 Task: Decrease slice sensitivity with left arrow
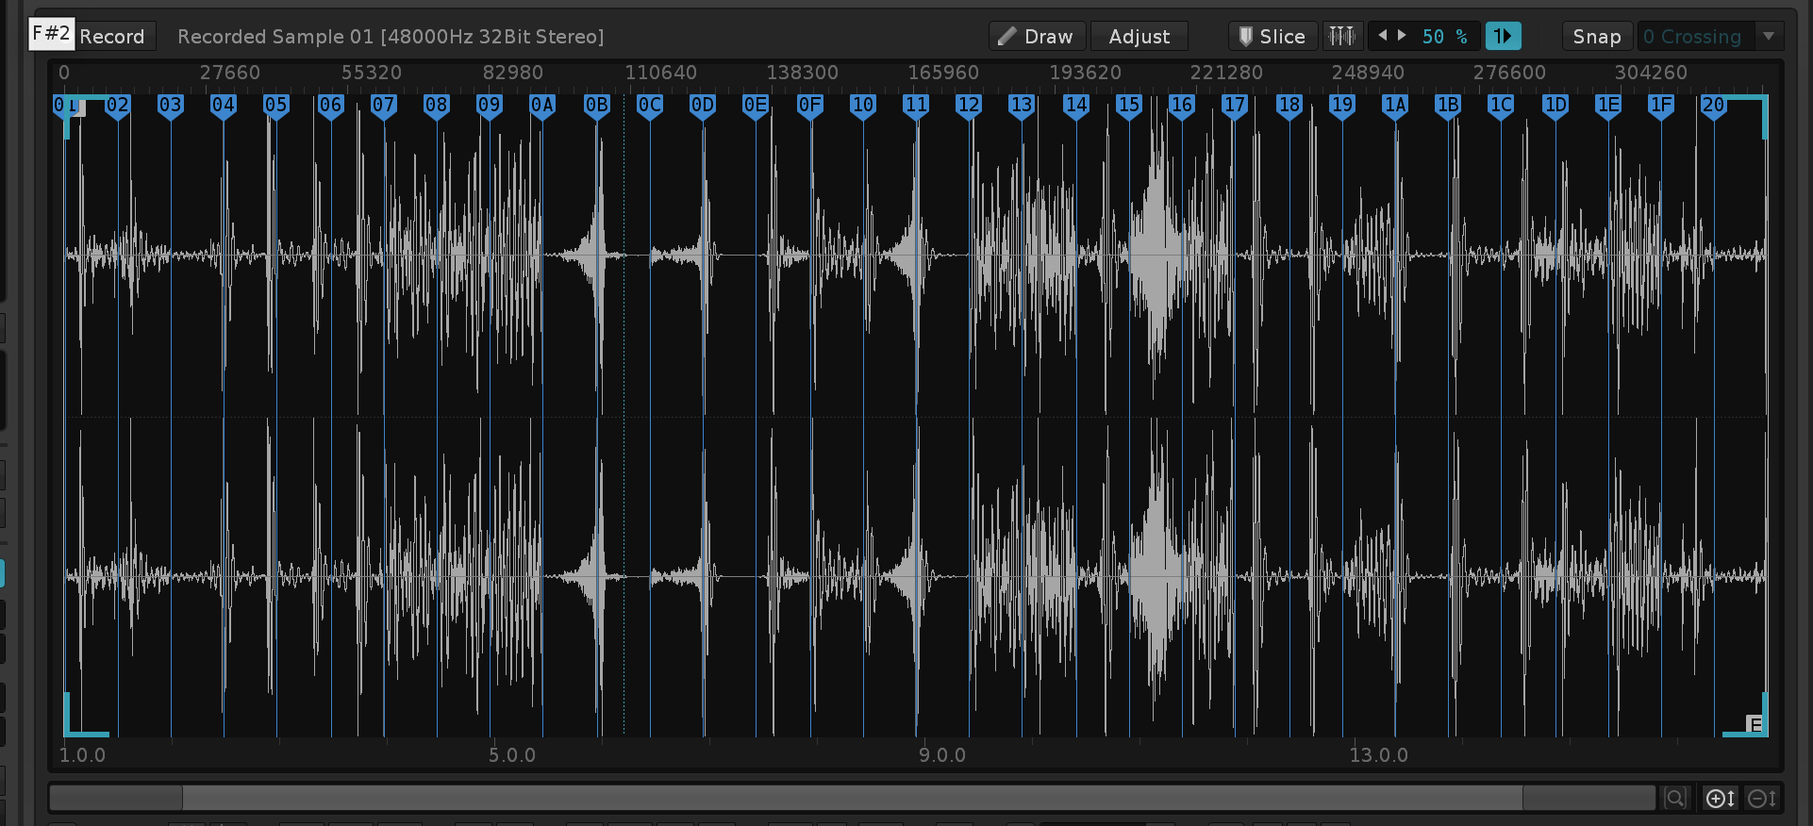(1383, 36)
